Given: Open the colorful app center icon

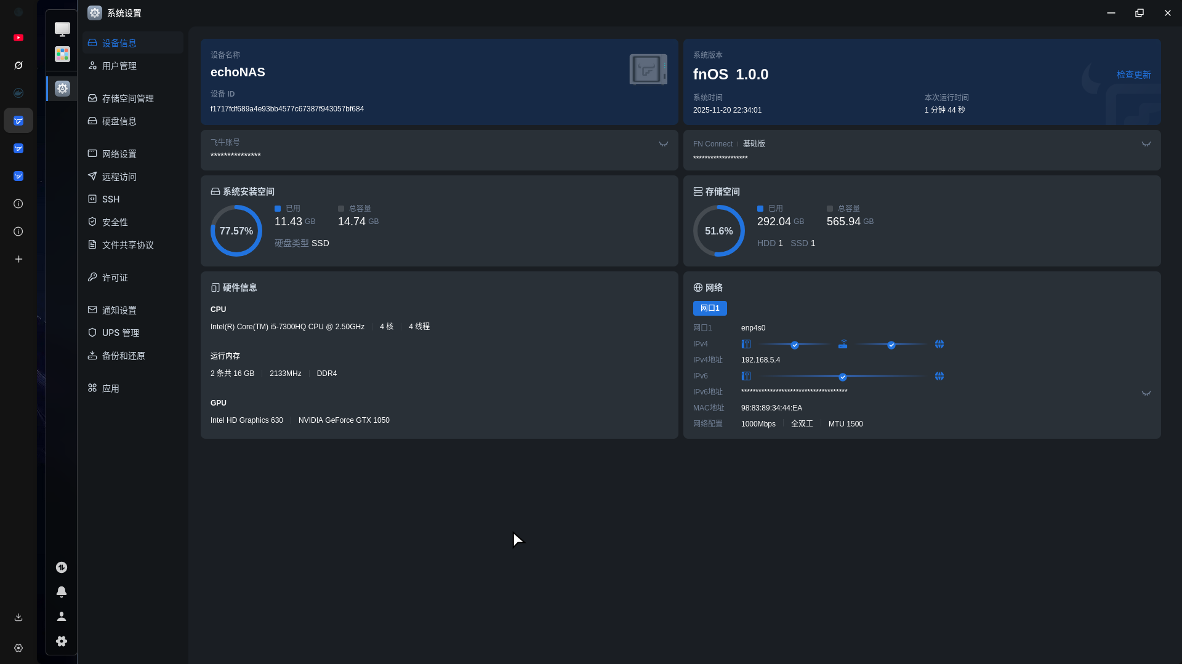Looking at the screenshot, I should tap(62, 55).
